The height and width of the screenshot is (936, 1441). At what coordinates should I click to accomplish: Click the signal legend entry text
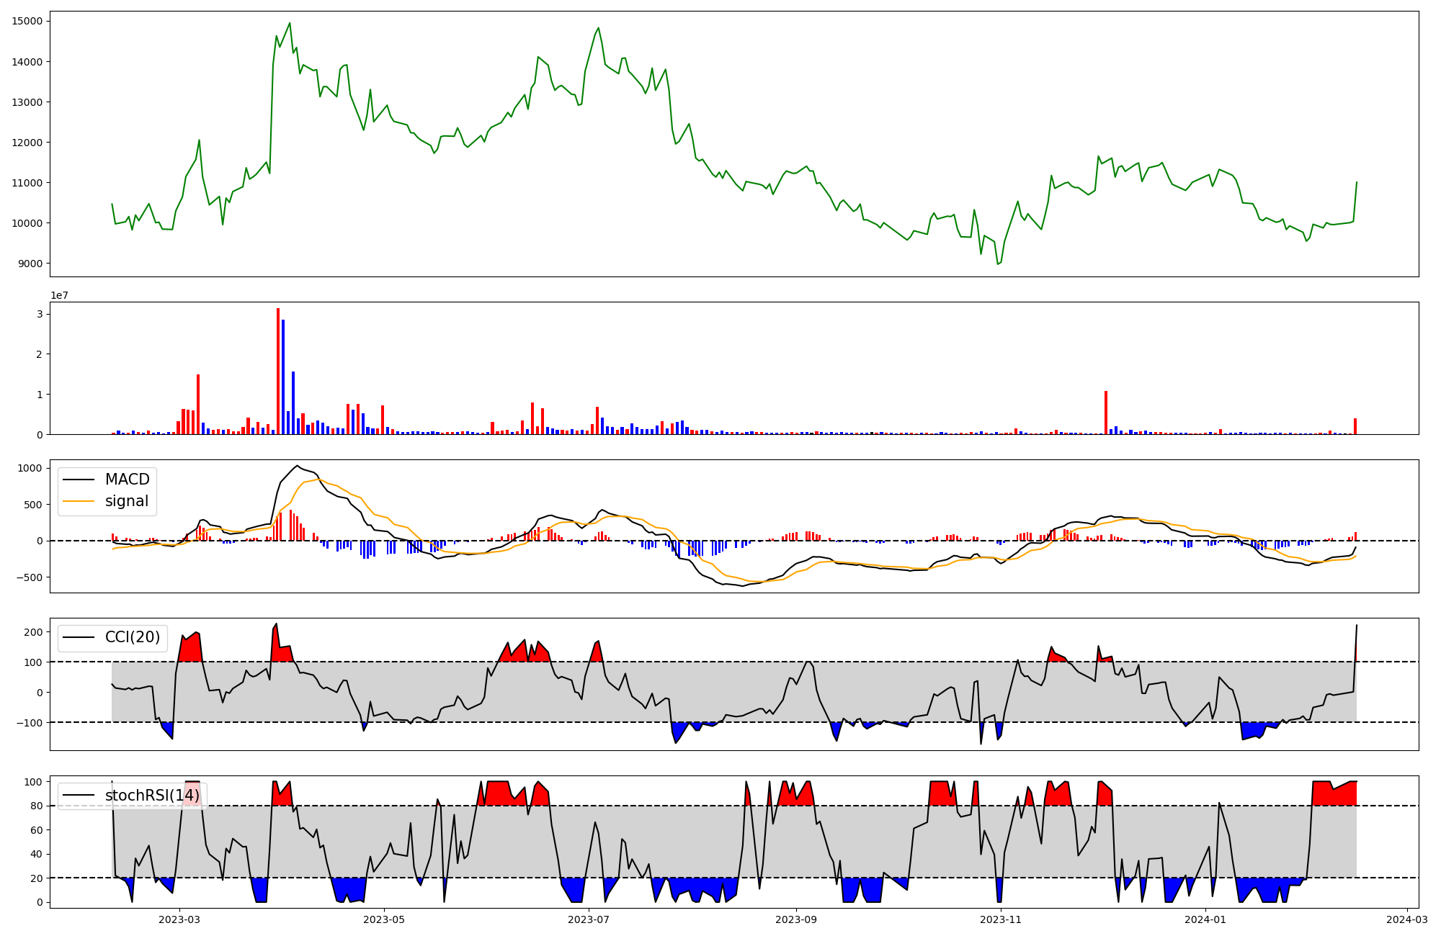tap(127, 501)
